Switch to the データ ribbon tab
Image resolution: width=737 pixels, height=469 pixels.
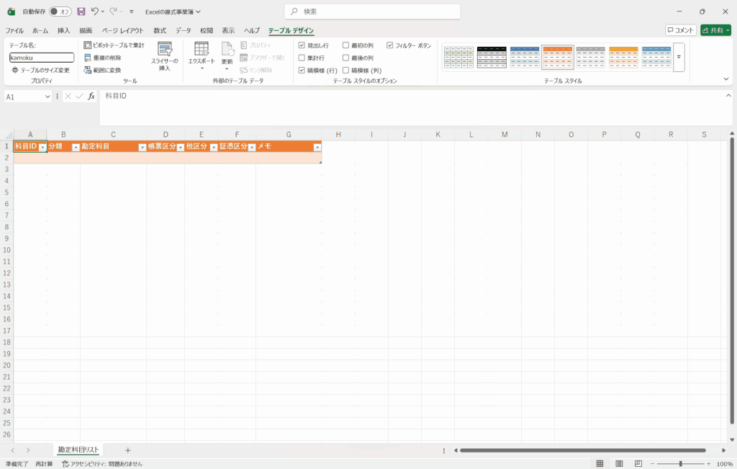tap(184, 31)
